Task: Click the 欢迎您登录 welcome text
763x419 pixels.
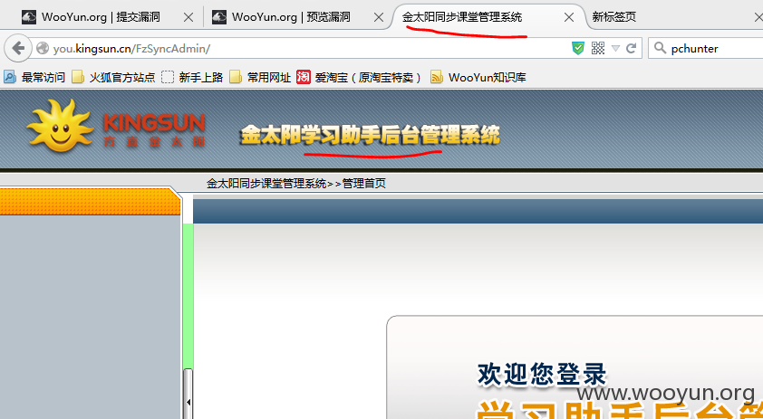Action: click(542, 375)
